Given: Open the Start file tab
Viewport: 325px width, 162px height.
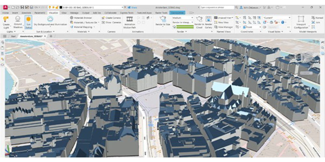Looking at the screenshot, I should click(13, 36).
